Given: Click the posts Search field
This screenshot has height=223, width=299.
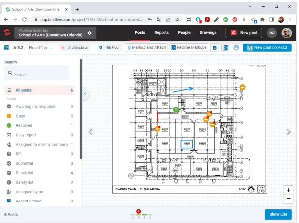Looking at the screenshot, I should click(37, 74).
